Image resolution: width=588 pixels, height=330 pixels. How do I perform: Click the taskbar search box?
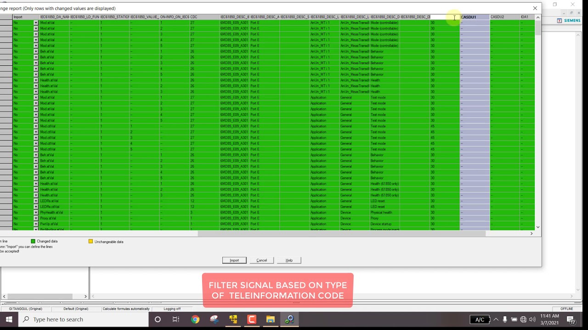click(x=84, y=319)
